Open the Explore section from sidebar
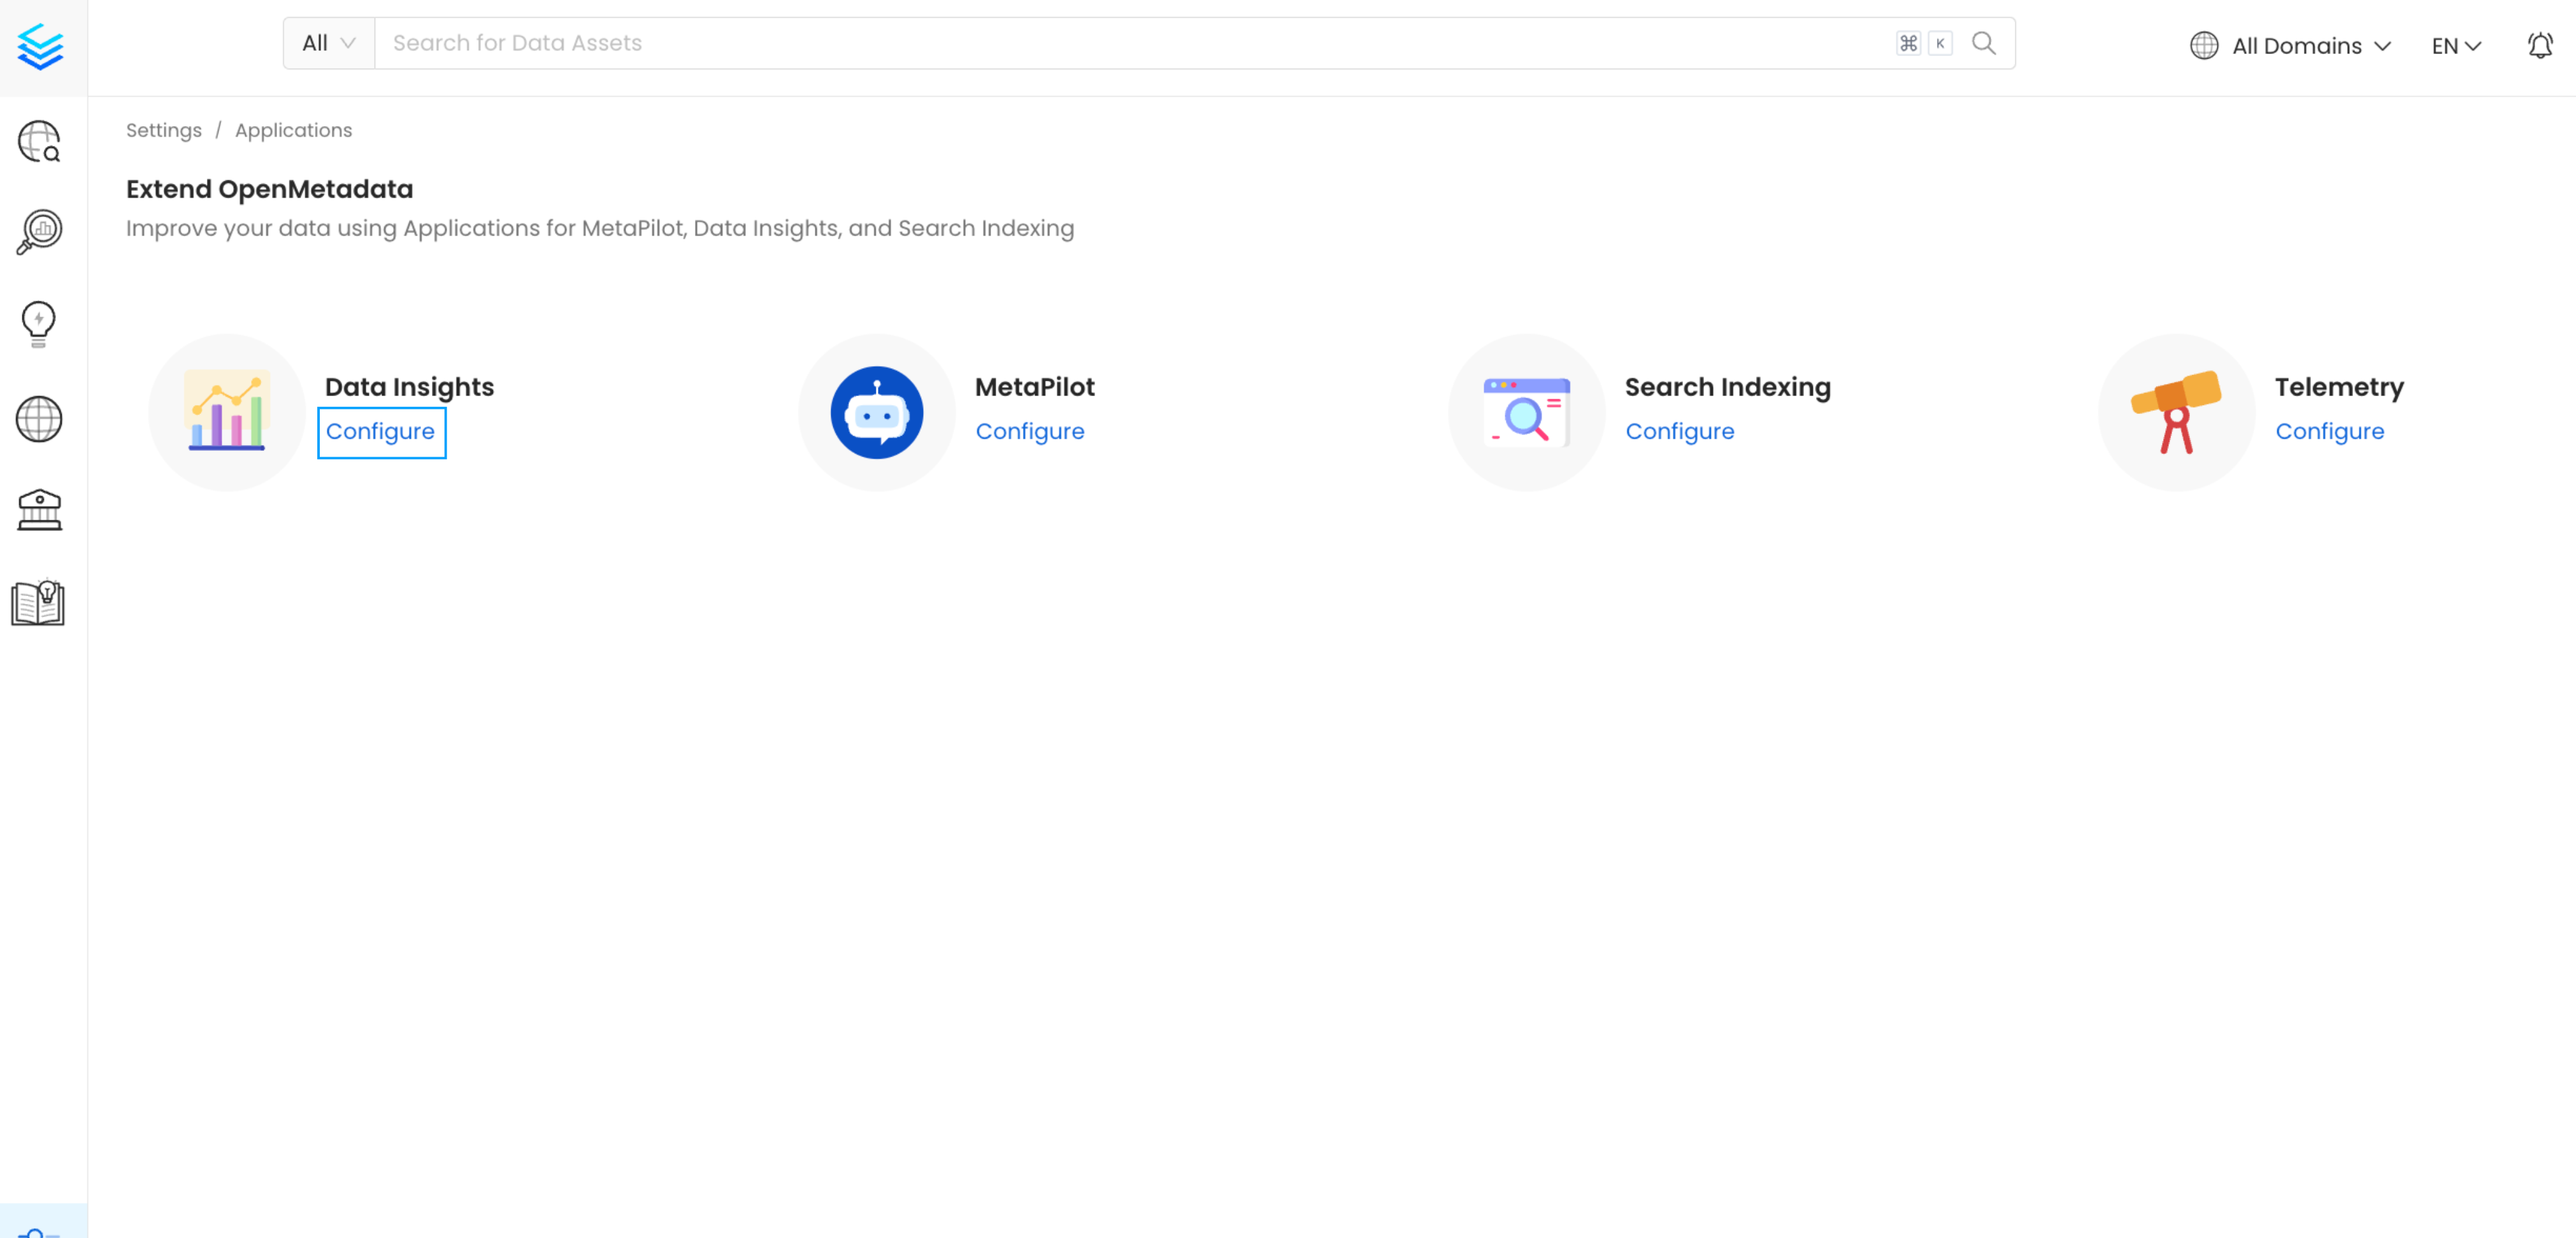The width and height of the screenshot is (2576, 1238). tap(40, 142)
